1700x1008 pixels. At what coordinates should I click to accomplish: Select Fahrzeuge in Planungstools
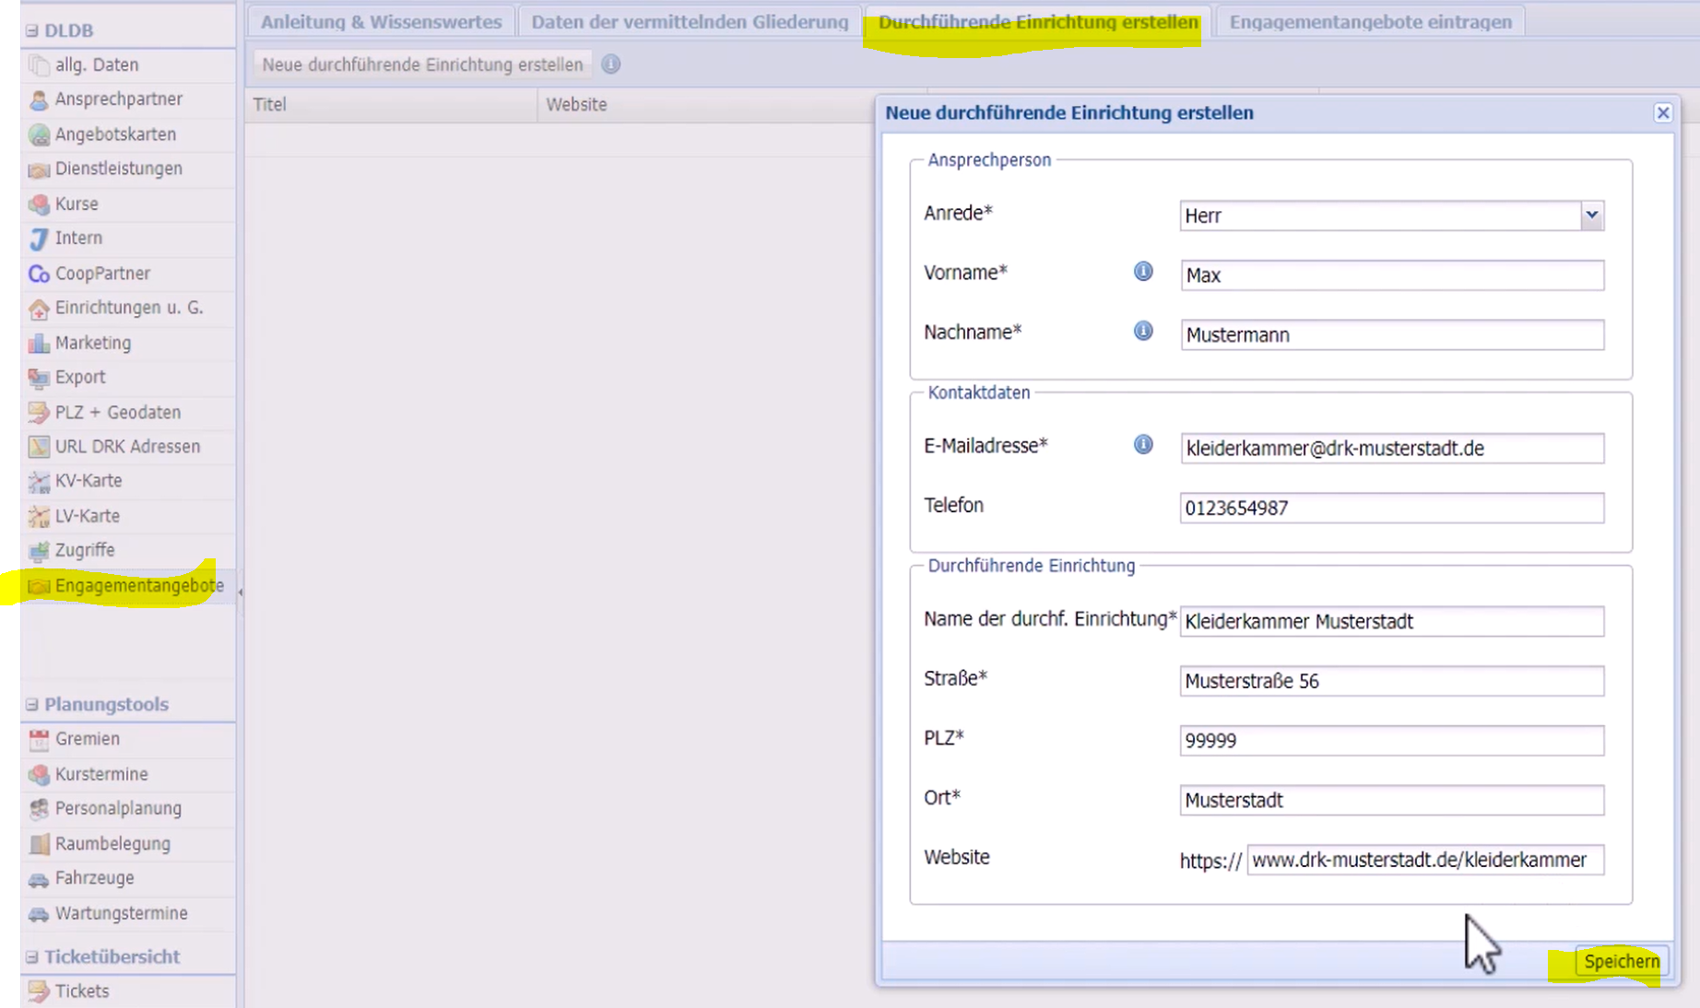tap(94, 878)
